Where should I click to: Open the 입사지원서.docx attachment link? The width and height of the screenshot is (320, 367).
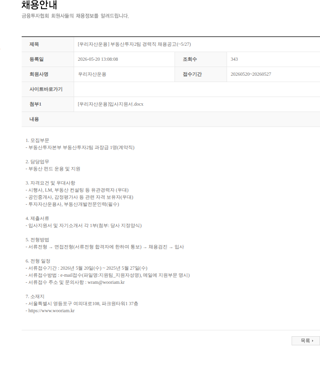click(x=110, y=104)
